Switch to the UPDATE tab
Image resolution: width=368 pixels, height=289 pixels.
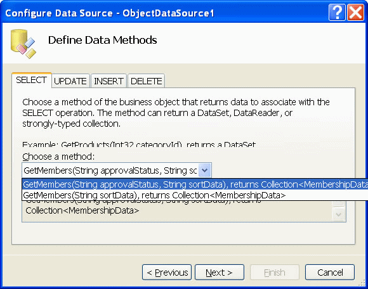[70, 81]
